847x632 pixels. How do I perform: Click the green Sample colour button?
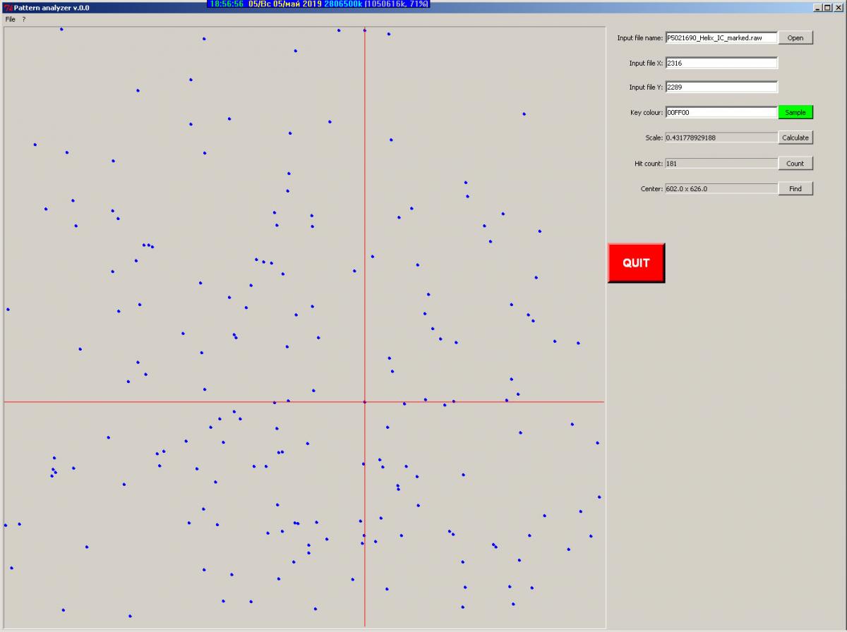(795, 113)
